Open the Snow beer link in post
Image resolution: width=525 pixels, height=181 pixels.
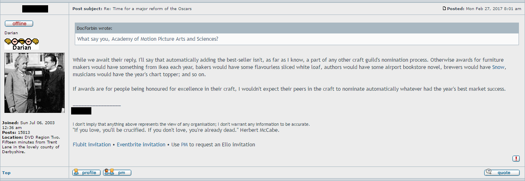point(499,67)
